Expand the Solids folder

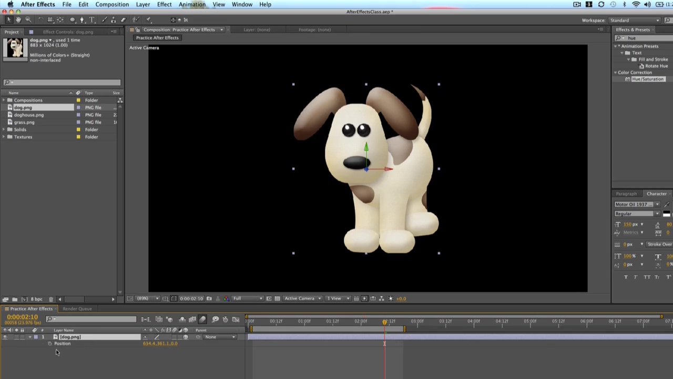[x=4, y=129]
